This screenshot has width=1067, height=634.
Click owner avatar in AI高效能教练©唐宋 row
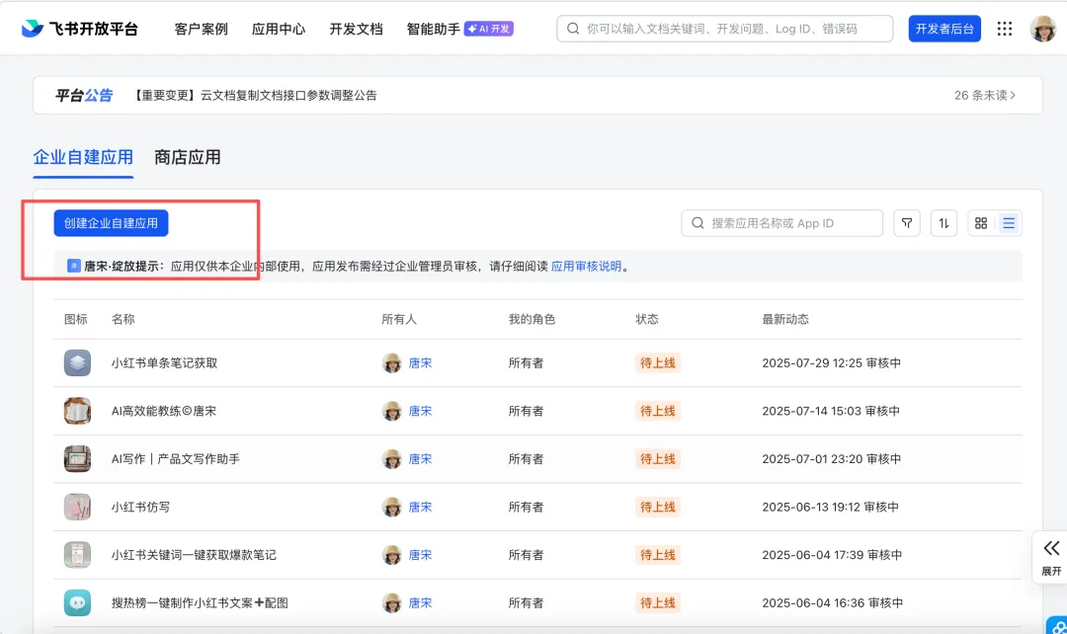pyautogui.click(x=392, y=411)
